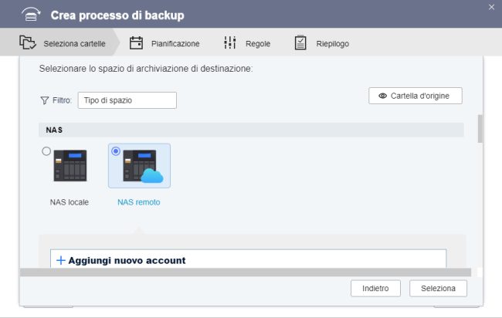Click the Riepilogo checklist icon

tap(300, 42)
